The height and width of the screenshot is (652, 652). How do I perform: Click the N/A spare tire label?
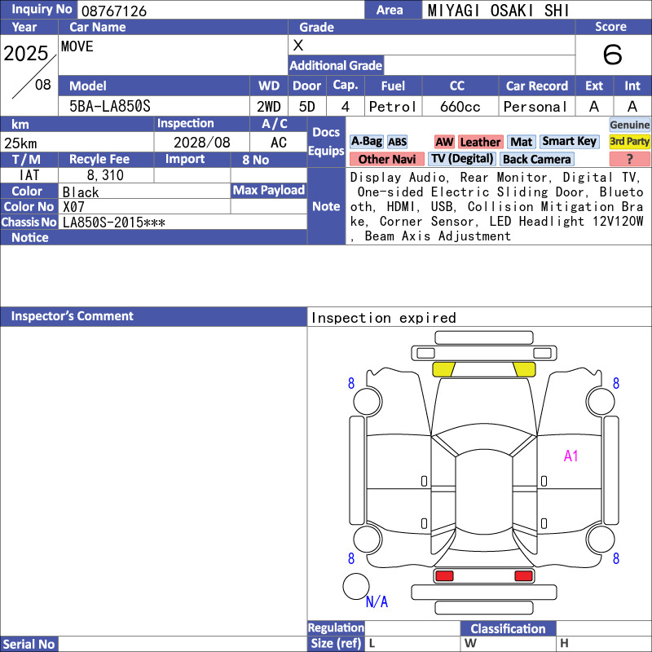(x=377, y=601)
